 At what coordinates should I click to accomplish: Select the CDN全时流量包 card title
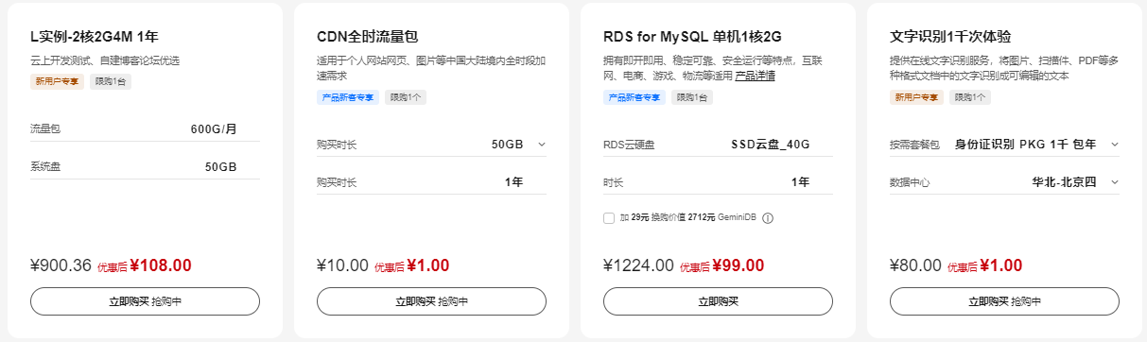367,37
